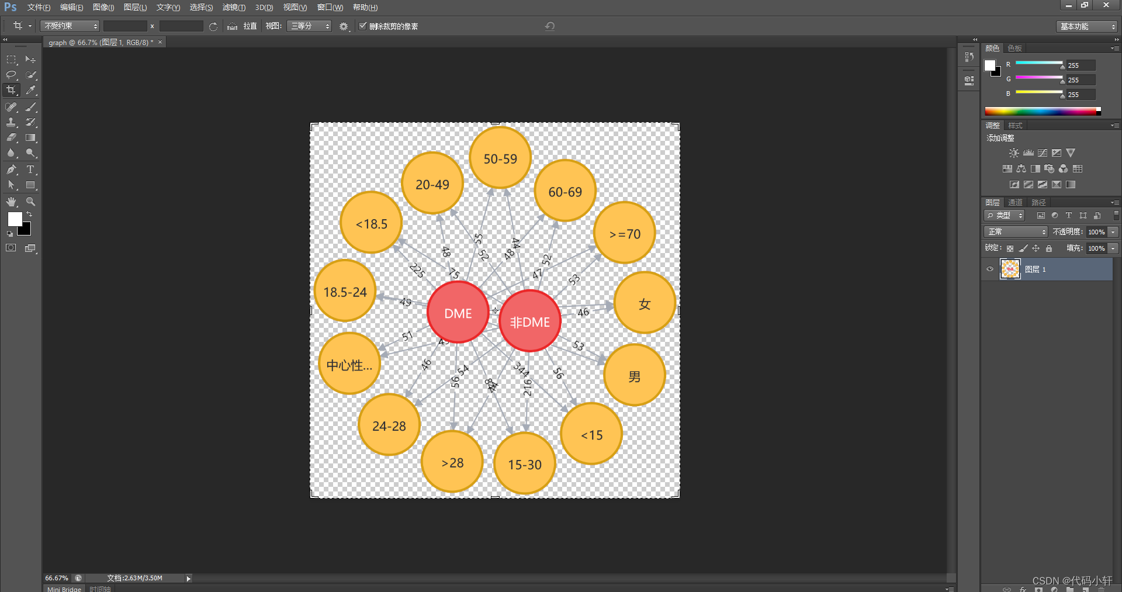Select the Zoom tool
The width and height of the screenshot is (1122, 592).
[x=30, y=202]
